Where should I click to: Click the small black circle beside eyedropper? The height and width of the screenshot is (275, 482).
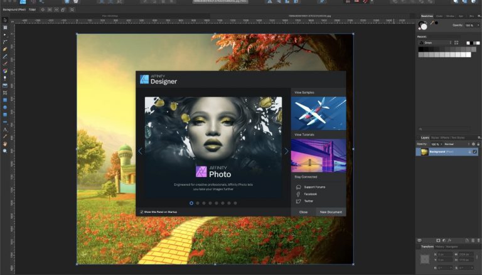(437, 23)
